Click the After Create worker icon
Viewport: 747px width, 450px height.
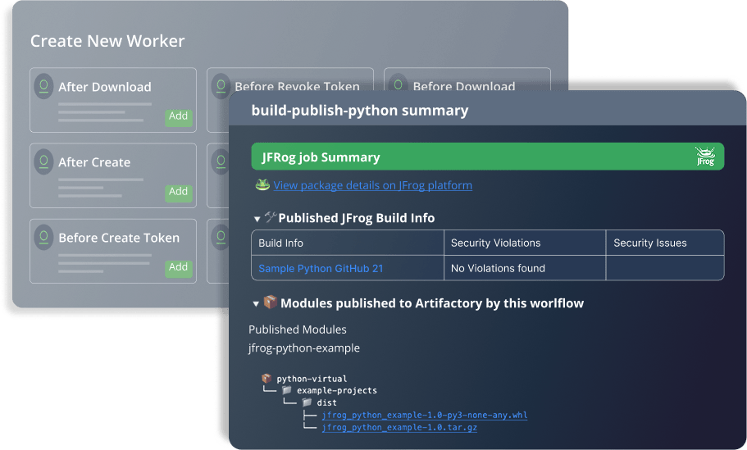point(43,161)
